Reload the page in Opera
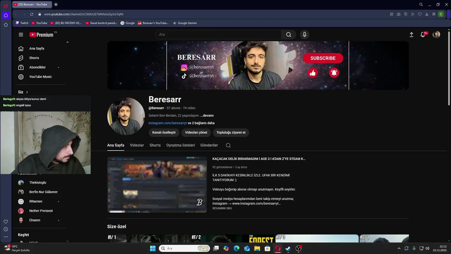Viewport: 451px width, 254px height. click(x=31, y=14)
